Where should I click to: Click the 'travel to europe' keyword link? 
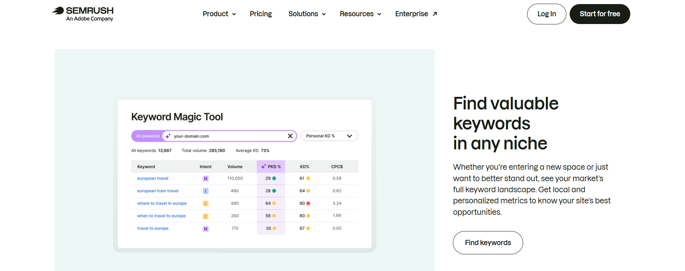[153, 228]
